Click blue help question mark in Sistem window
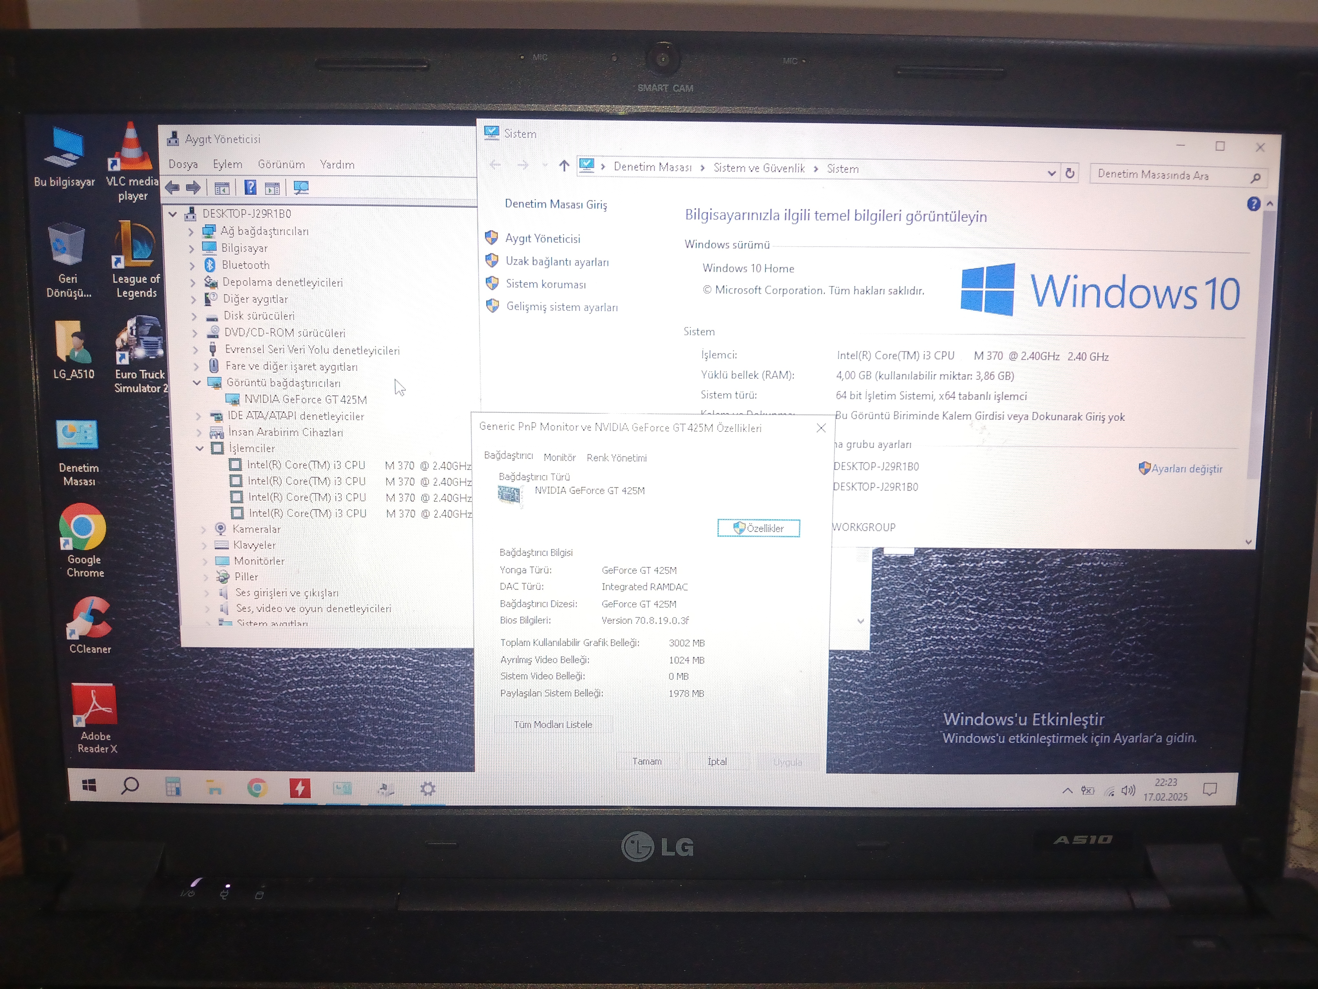The height and width of the screenshot is (989, 1318). click(1253, 205)
